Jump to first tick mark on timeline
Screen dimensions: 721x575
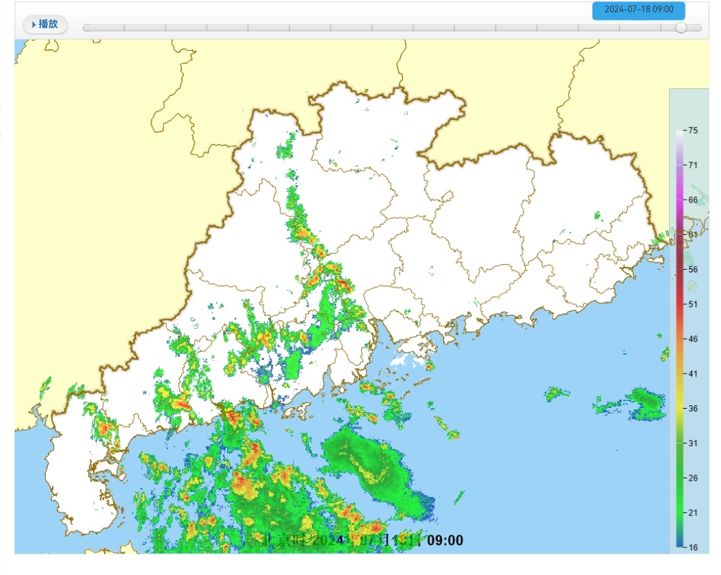(x=124, y=28)
